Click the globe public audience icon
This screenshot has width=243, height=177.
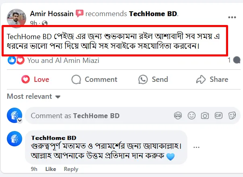pyautogui.click(x=44, y=23)
